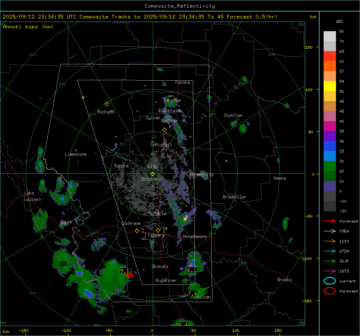Click the Ponoka city label
The height and width of the screenshot is (336, 360).
(182, 82)
